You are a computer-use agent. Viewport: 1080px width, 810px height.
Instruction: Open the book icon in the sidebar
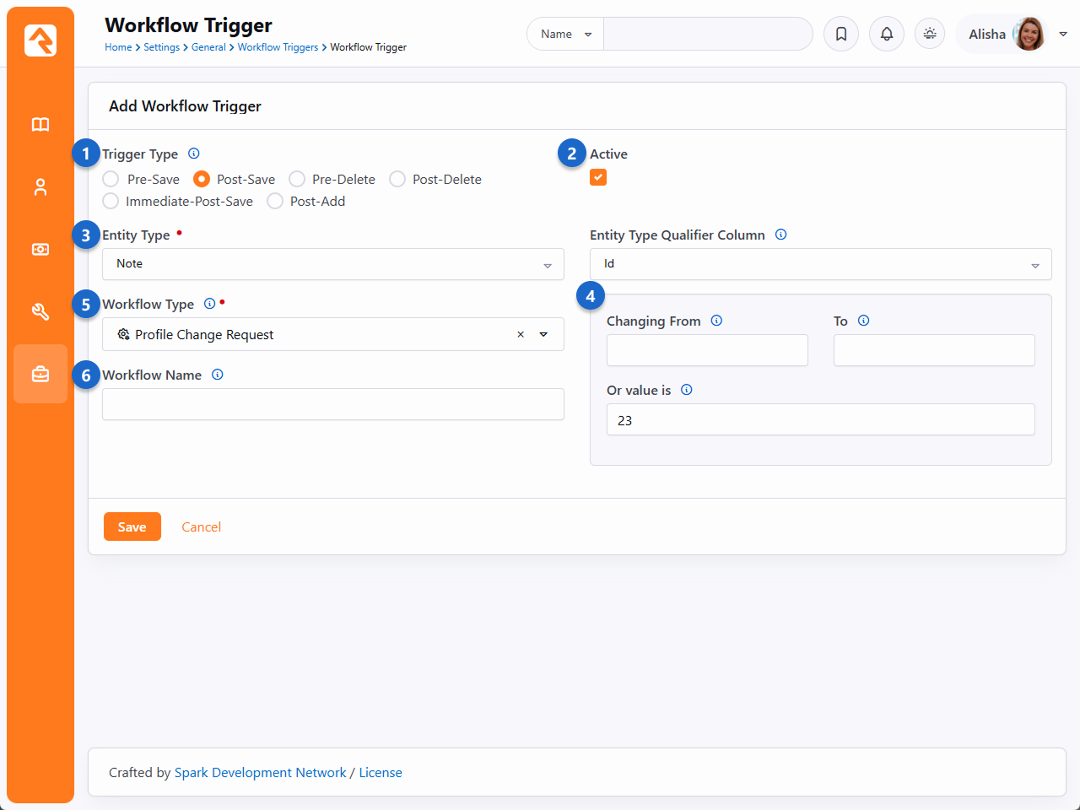pos(40,125)
